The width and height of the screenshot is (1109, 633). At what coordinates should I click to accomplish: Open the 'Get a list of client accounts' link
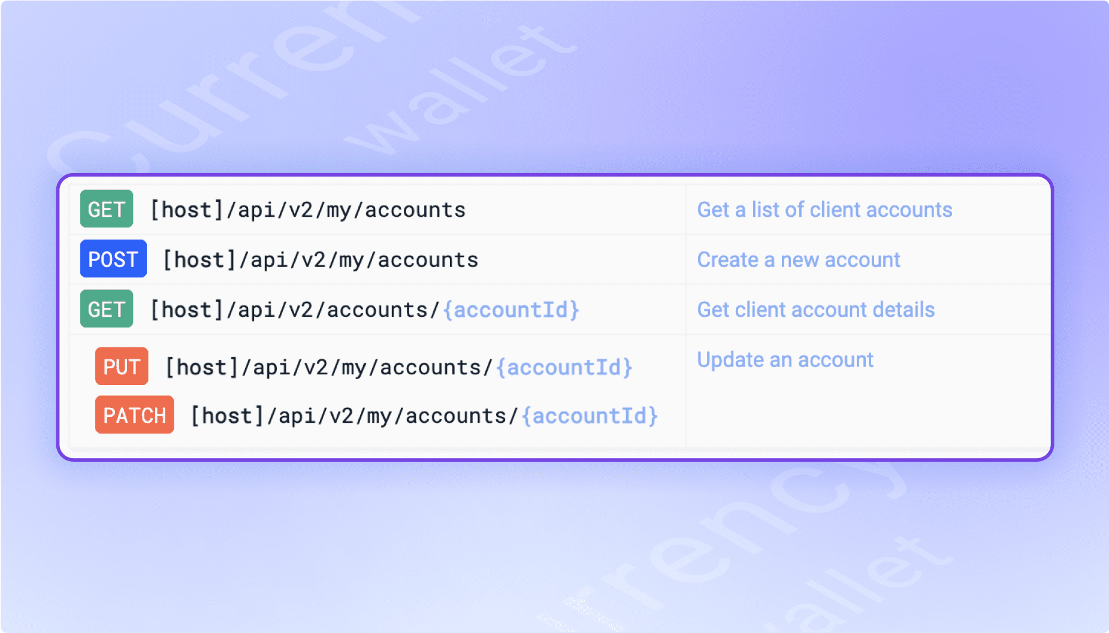[x=824, y=210]
